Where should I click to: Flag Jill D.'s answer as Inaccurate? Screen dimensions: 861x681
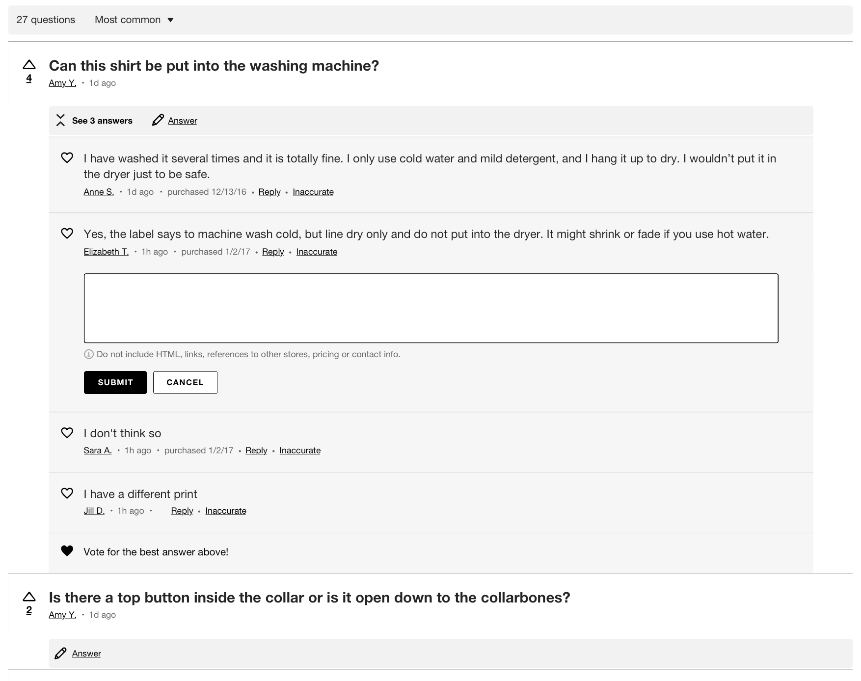click(x=226, y=511)
